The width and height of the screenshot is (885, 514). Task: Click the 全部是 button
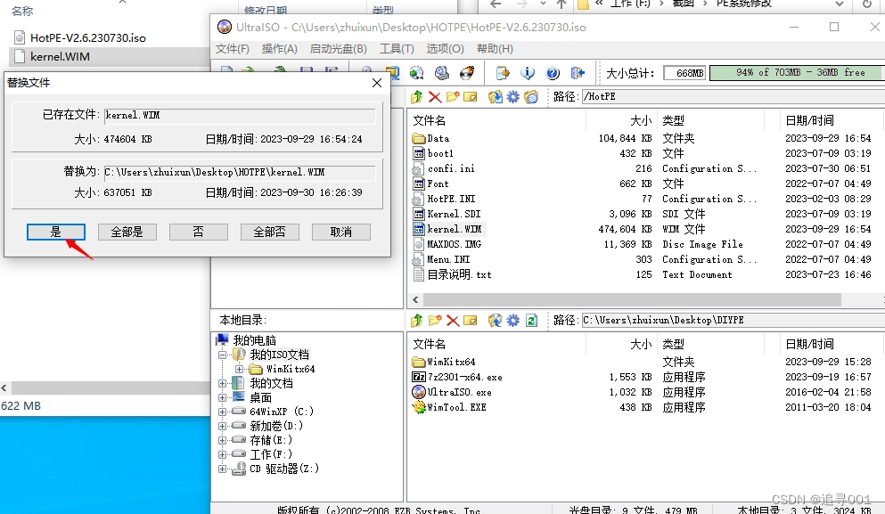pos(127,232)
